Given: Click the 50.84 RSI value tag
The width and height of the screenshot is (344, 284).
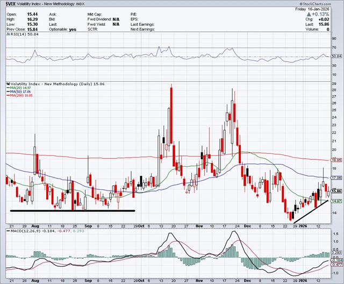Looking at the screenshot, I should [336, 56].
